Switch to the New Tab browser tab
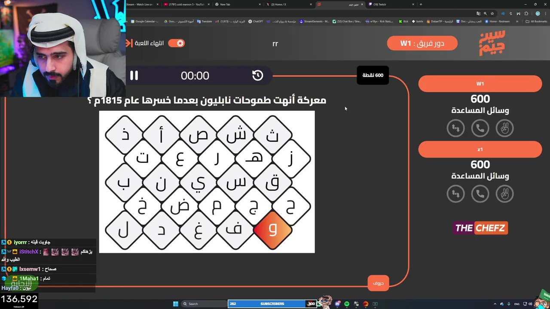The height and width of the screenshot is (309, 550). pyautogui.click(x=238, y=4)
